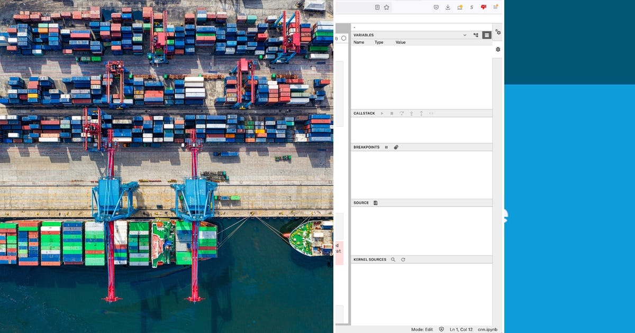Screen dimensions: 635x333
Task: Refresh the Kernel Sources list
Action: 403,260
